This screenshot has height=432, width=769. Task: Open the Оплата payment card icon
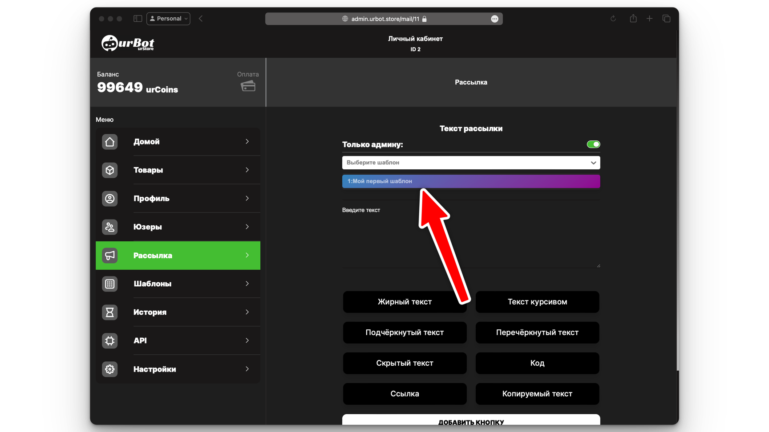click(x=248, y=86)
